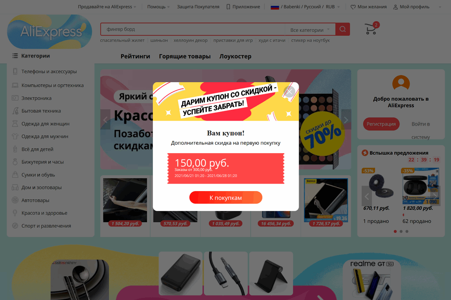This screenshot has height=300, width=451.
Task: Open My Wishes heart icon
Action: coord(353,7)
